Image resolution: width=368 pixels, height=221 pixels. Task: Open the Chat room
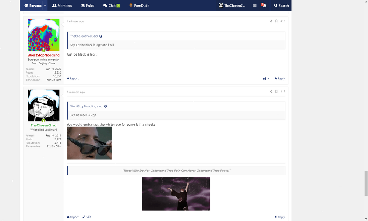click(x=112, y=6)
